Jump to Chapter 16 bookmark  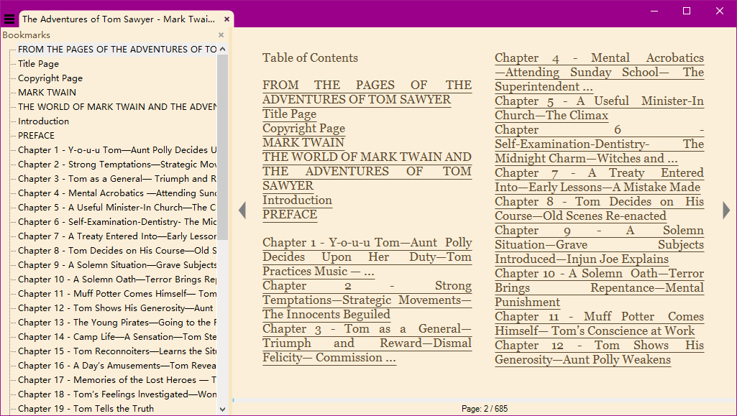point(117,365)
